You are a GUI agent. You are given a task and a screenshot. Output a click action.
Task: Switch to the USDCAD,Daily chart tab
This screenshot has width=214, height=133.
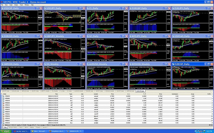tap(130, 91)
